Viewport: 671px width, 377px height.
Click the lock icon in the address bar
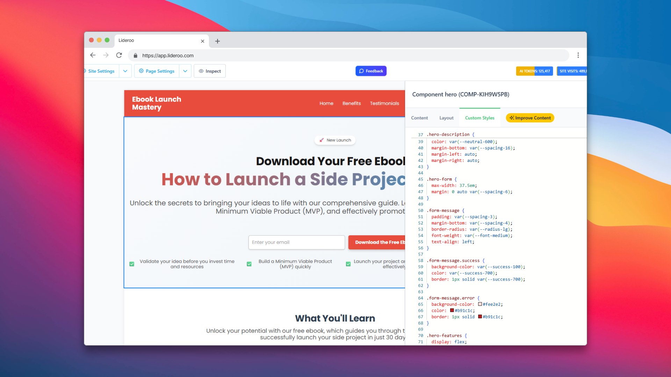pyautogui.click(x=136, y=56)
